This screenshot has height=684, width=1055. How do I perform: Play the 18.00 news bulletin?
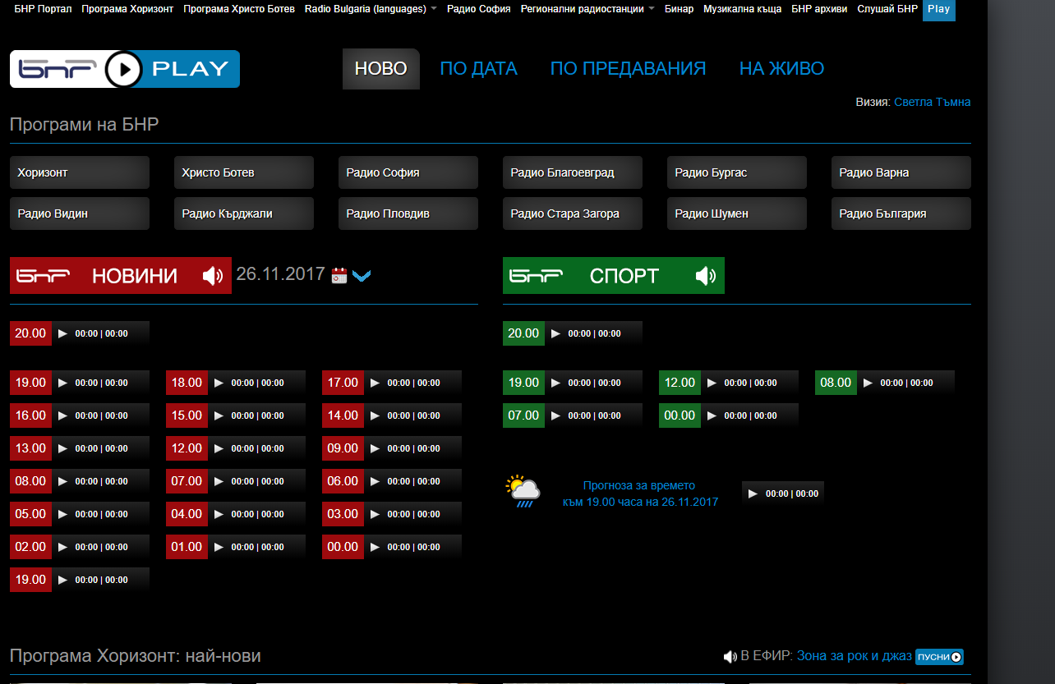219,383
